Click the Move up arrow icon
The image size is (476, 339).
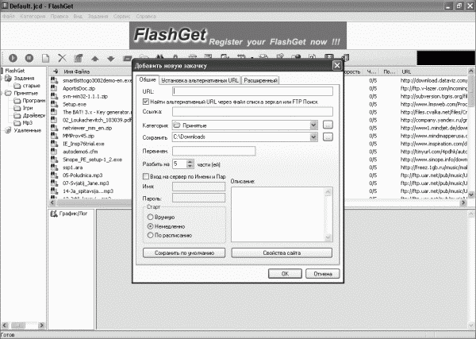(94, 58)
